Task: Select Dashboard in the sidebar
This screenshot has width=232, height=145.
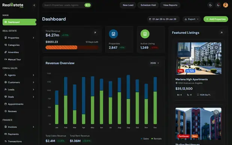Action: (19, 22)
